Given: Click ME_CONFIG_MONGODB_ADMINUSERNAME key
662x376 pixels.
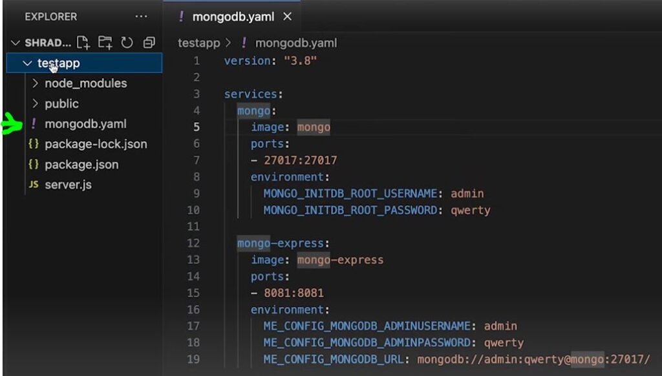Looking at the screenshot, I should coord(367,326).
